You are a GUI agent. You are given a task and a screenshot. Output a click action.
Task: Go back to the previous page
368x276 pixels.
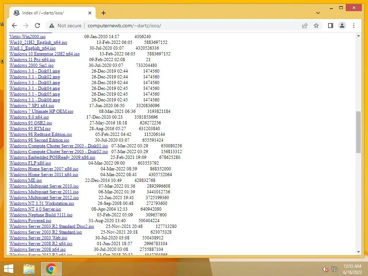[14, 26]
